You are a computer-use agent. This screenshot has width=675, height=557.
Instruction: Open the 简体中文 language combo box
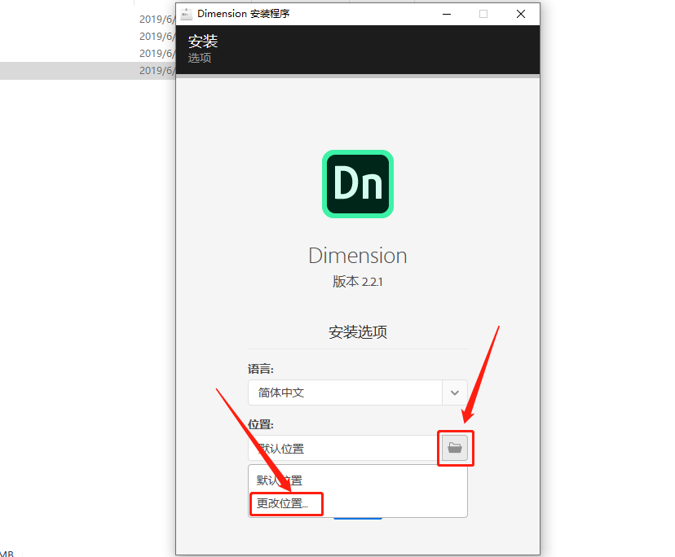click(358, 393)
